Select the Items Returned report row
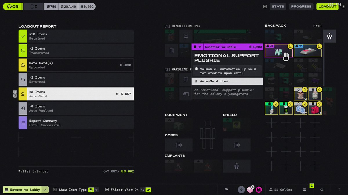Screen dimensions: 348x195 [x=76, y=79]
